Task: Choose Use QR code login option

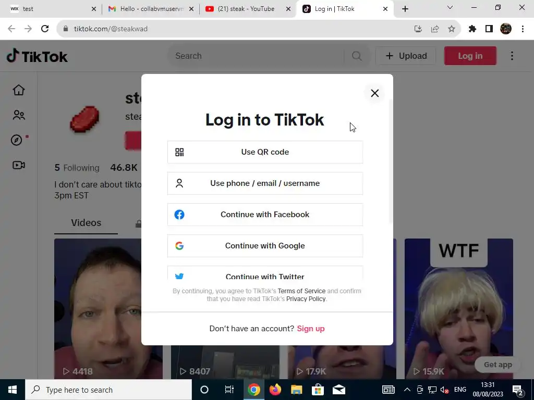Action: click(265, 152)
